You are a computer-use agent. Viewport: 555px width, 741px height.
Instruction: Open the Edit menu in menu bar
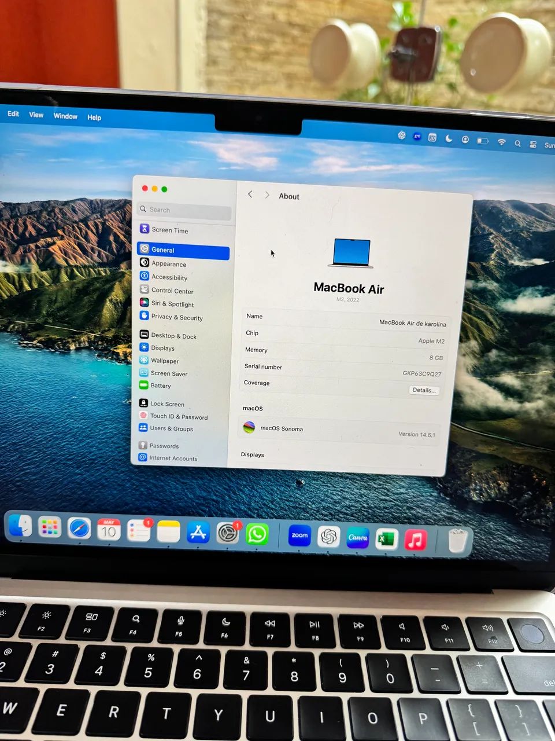(x=13, y=114)
